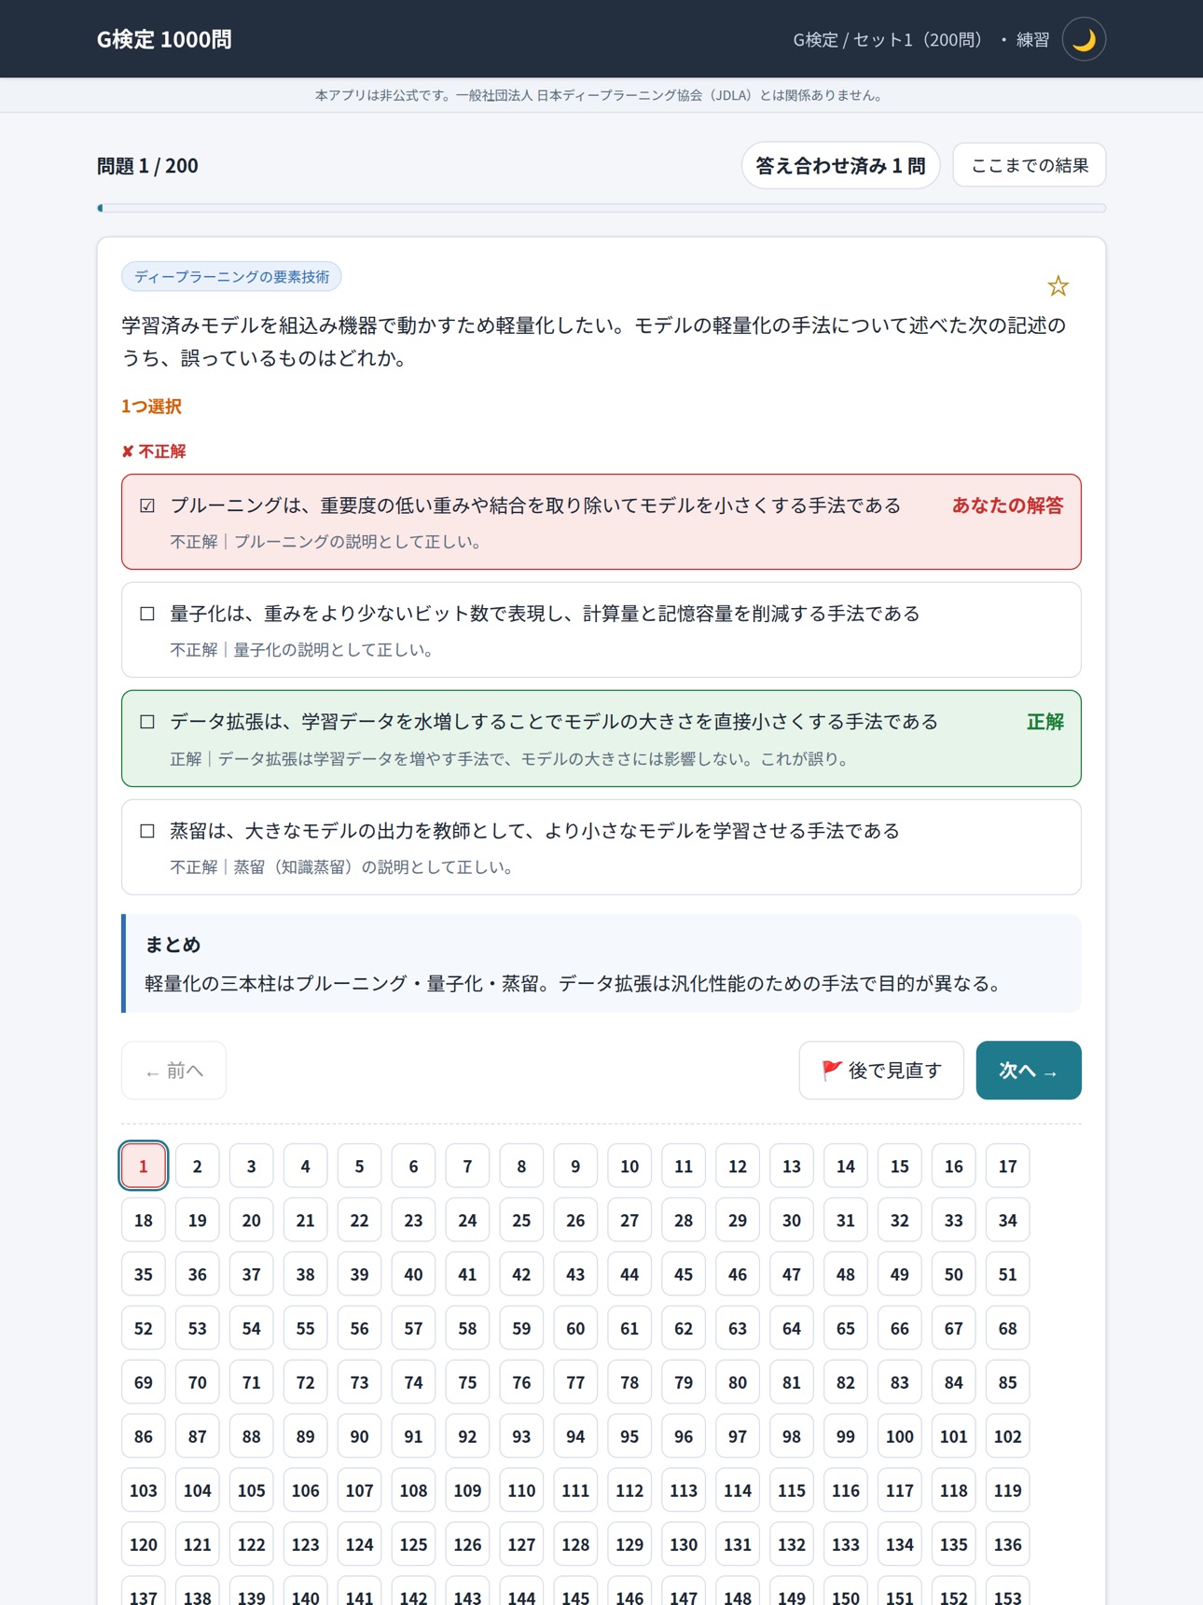The height and width of the screenshot is (1605, 1203).
Task: Jump to question 100 in the navigator
Action: click(x=900, y=1436)
